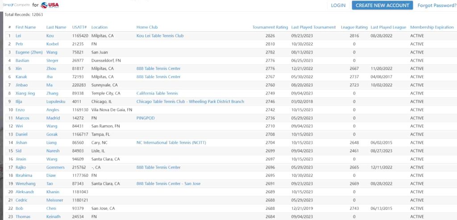Click the Home Club column header
Viewport: 457px width, 220px height.
147,27
